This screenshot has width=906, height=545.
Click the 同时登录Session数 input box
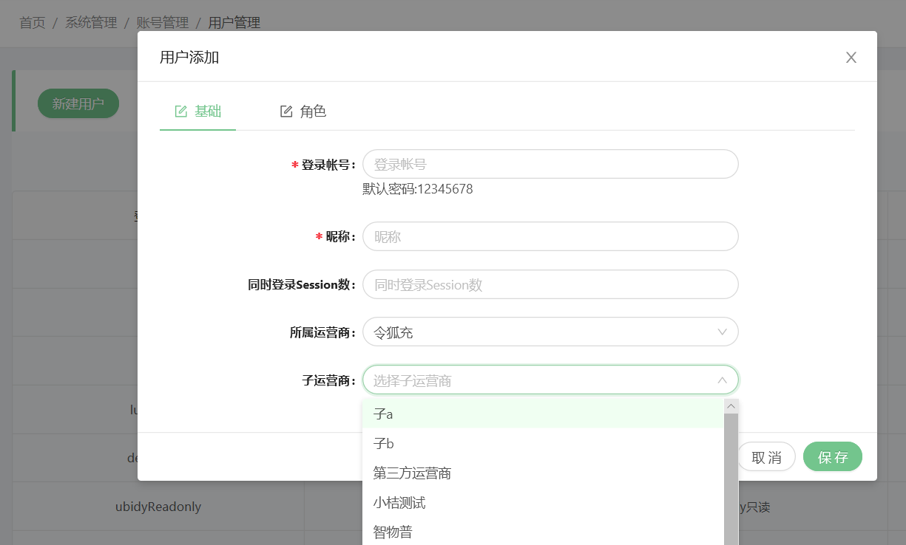[550, 284]
